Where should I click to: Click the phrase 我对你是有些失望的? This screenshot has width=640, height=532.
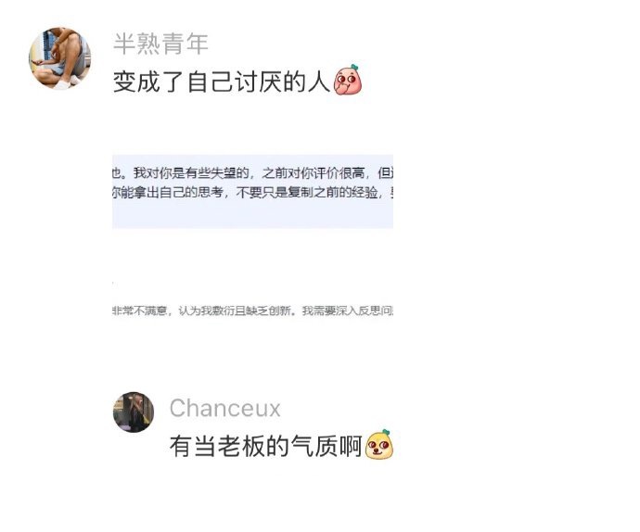pos(191,173)
